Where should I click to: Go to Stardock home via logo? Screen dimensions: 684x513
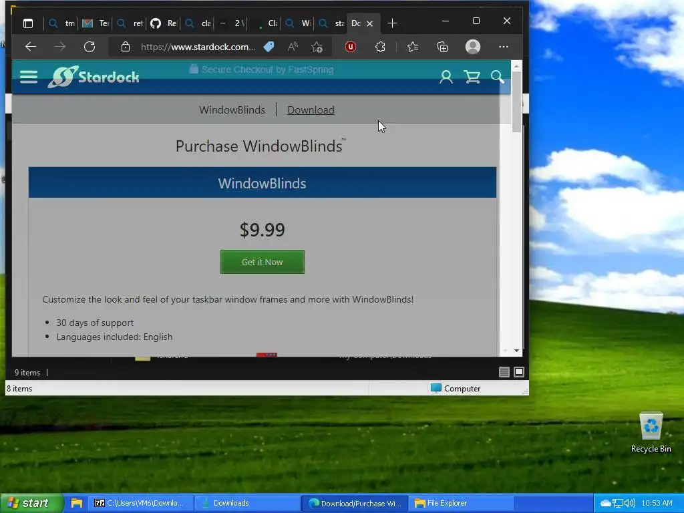[x=94, y=77]
